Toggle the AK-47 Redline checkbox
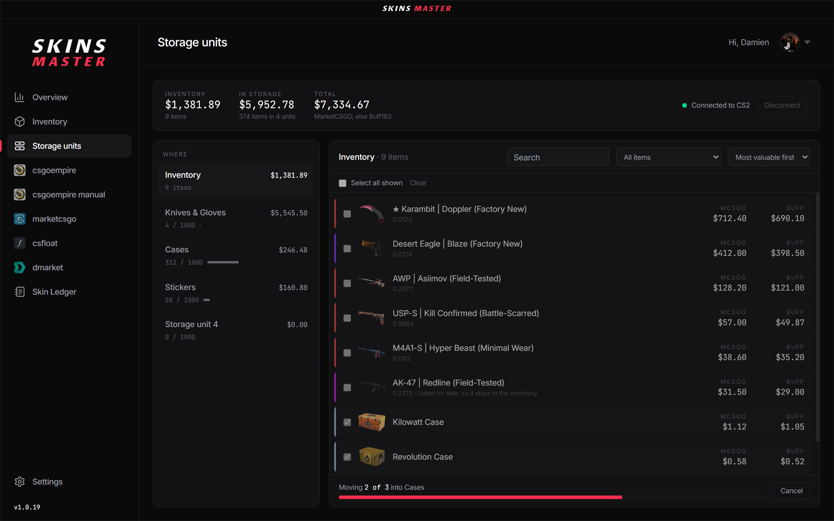834x521 pixels. (347, 388)
